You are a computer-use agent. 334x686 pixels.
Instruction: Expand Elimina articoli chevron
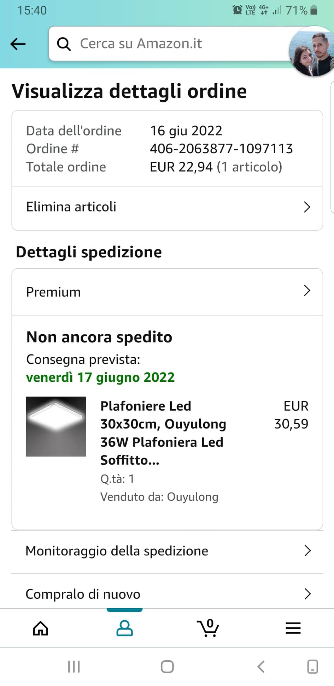[307, 207]
